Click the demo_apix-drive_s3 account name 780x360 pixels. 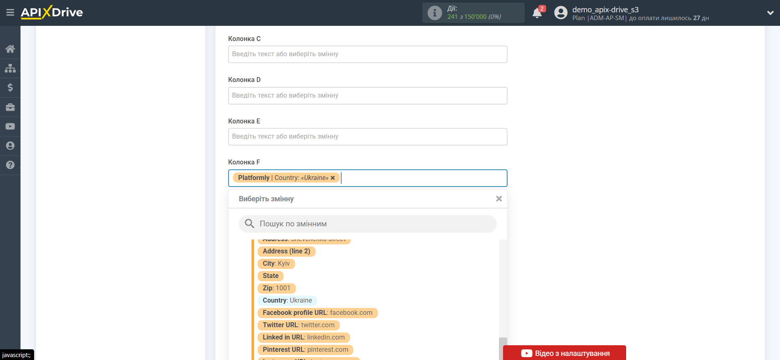tap(605, 9)
